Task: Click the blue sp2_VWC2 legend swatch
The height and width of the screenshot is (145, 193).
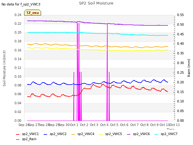Action: click(x=46, y=134)
